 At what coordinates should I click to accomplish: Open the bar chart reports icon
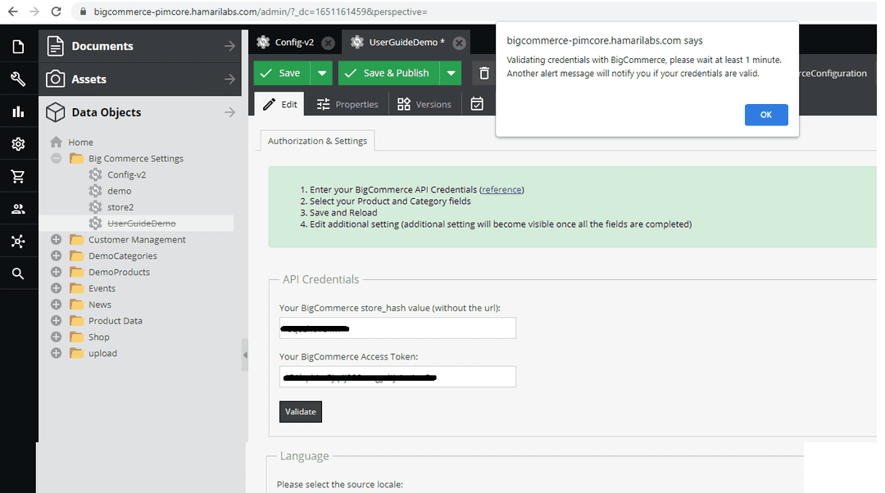pyautogui.click(x=18, y=111)
